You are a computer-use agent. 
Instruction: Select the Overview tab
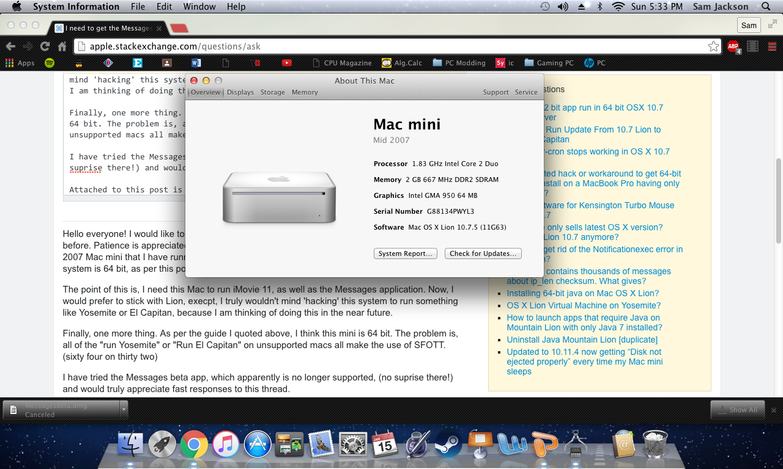pos(205,92)
